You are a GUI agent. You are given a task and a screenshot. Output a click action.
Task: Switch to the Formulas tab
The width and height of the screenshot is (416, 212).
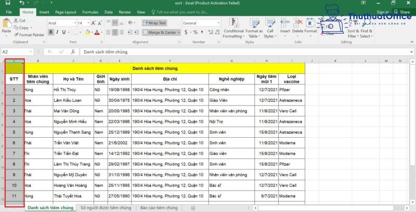point(90,12)
